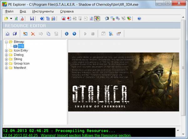Viewport: 188px width, 139px height.
Task: Click the page icon left of Resource Editor
Action: pos(91,18)
